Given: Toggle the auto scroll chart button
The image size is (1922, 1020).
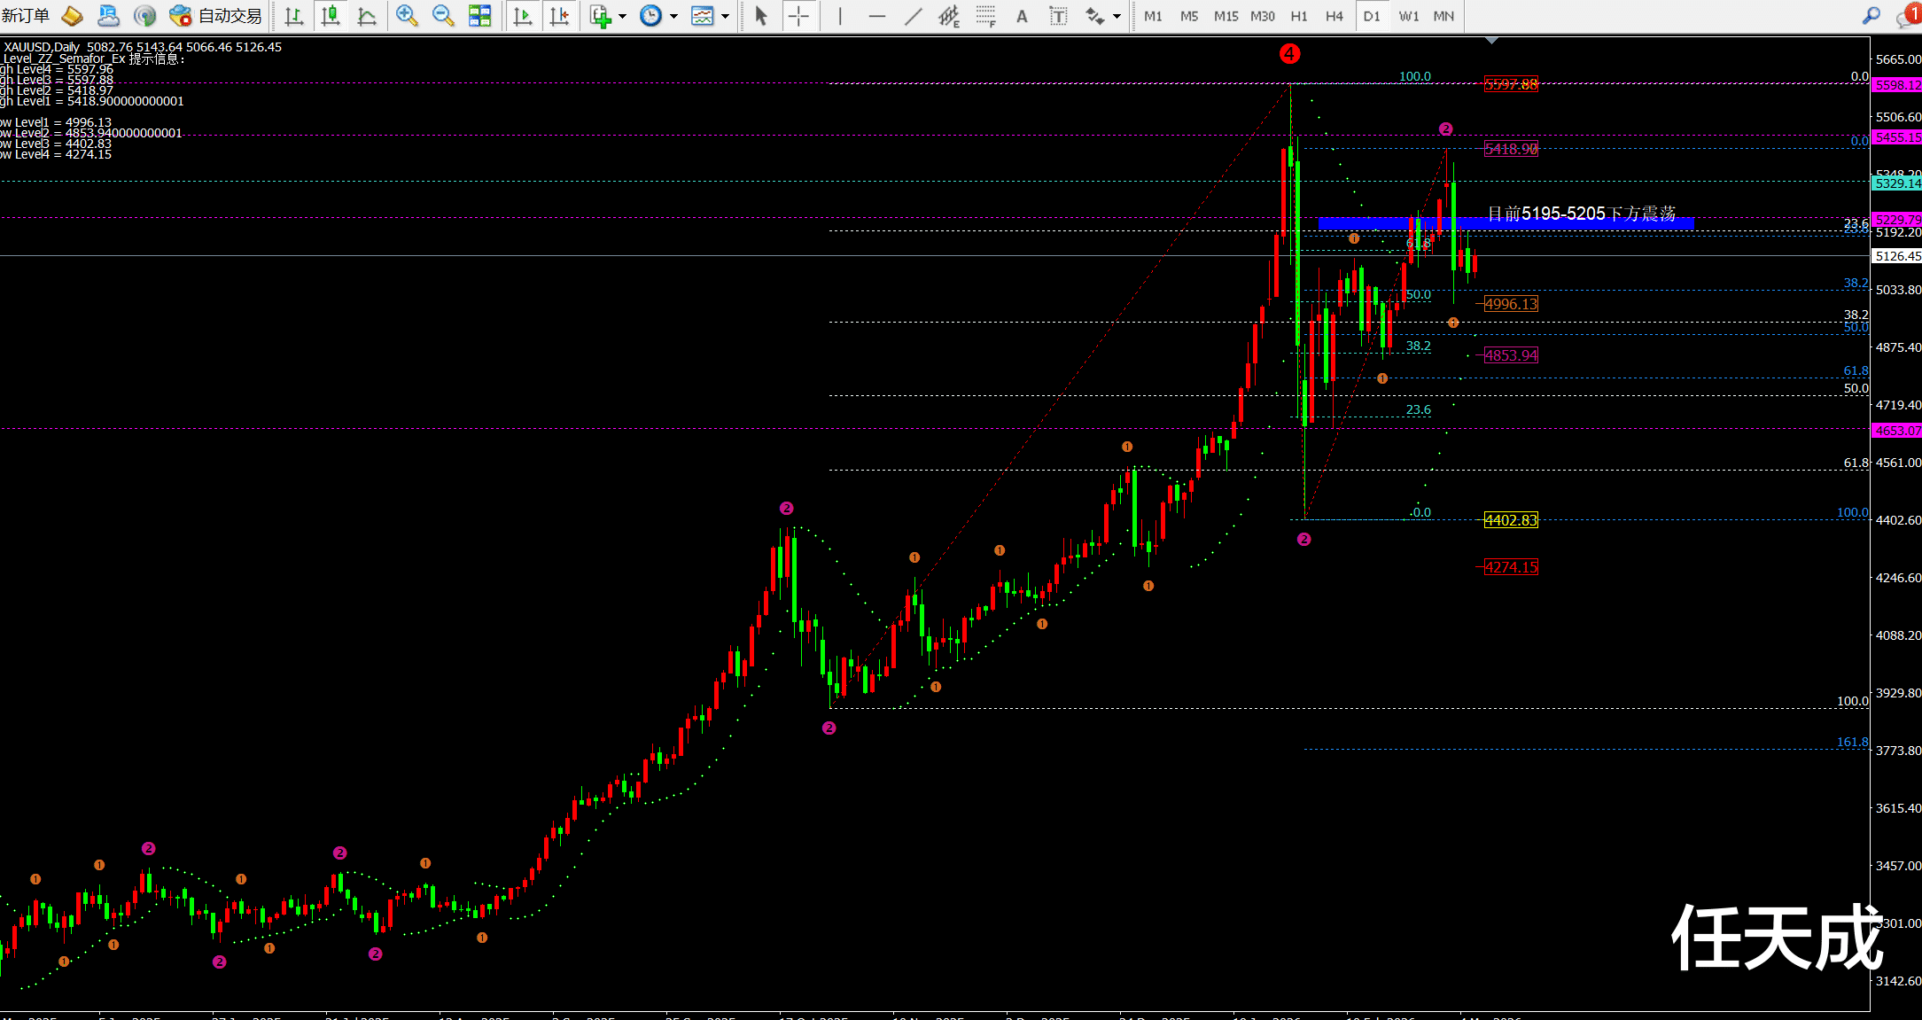Looking at the screenshot, I should point(523,16).
